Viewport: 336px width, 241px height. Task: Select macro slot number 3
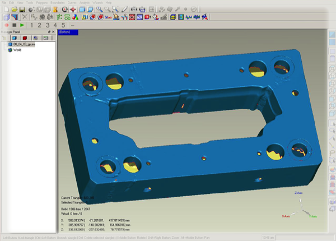[x=48, y=25]
